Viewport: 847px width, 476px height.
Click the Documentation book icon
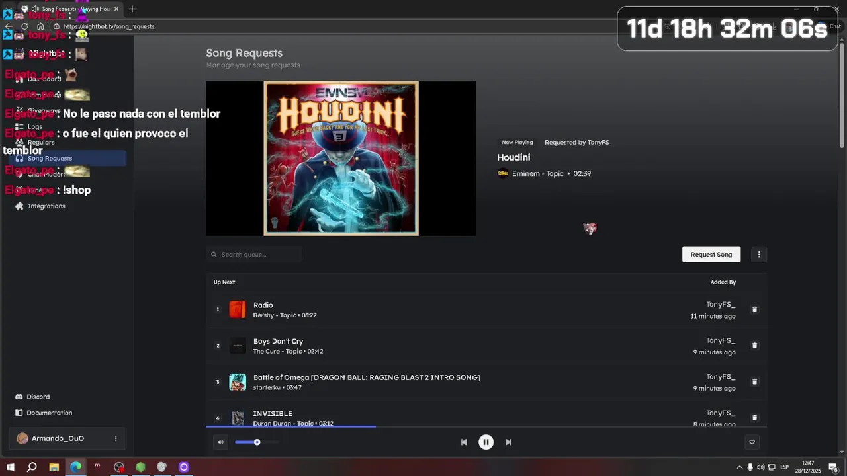[19, 413]
